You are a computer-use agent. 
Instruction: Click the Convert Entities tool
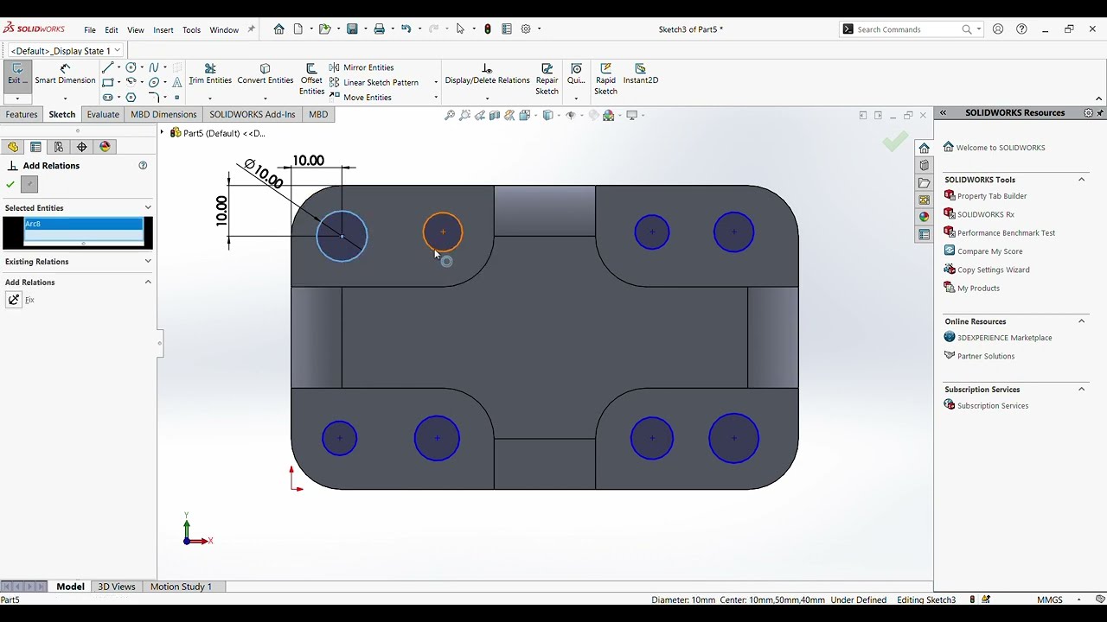[x=266, y=74]
